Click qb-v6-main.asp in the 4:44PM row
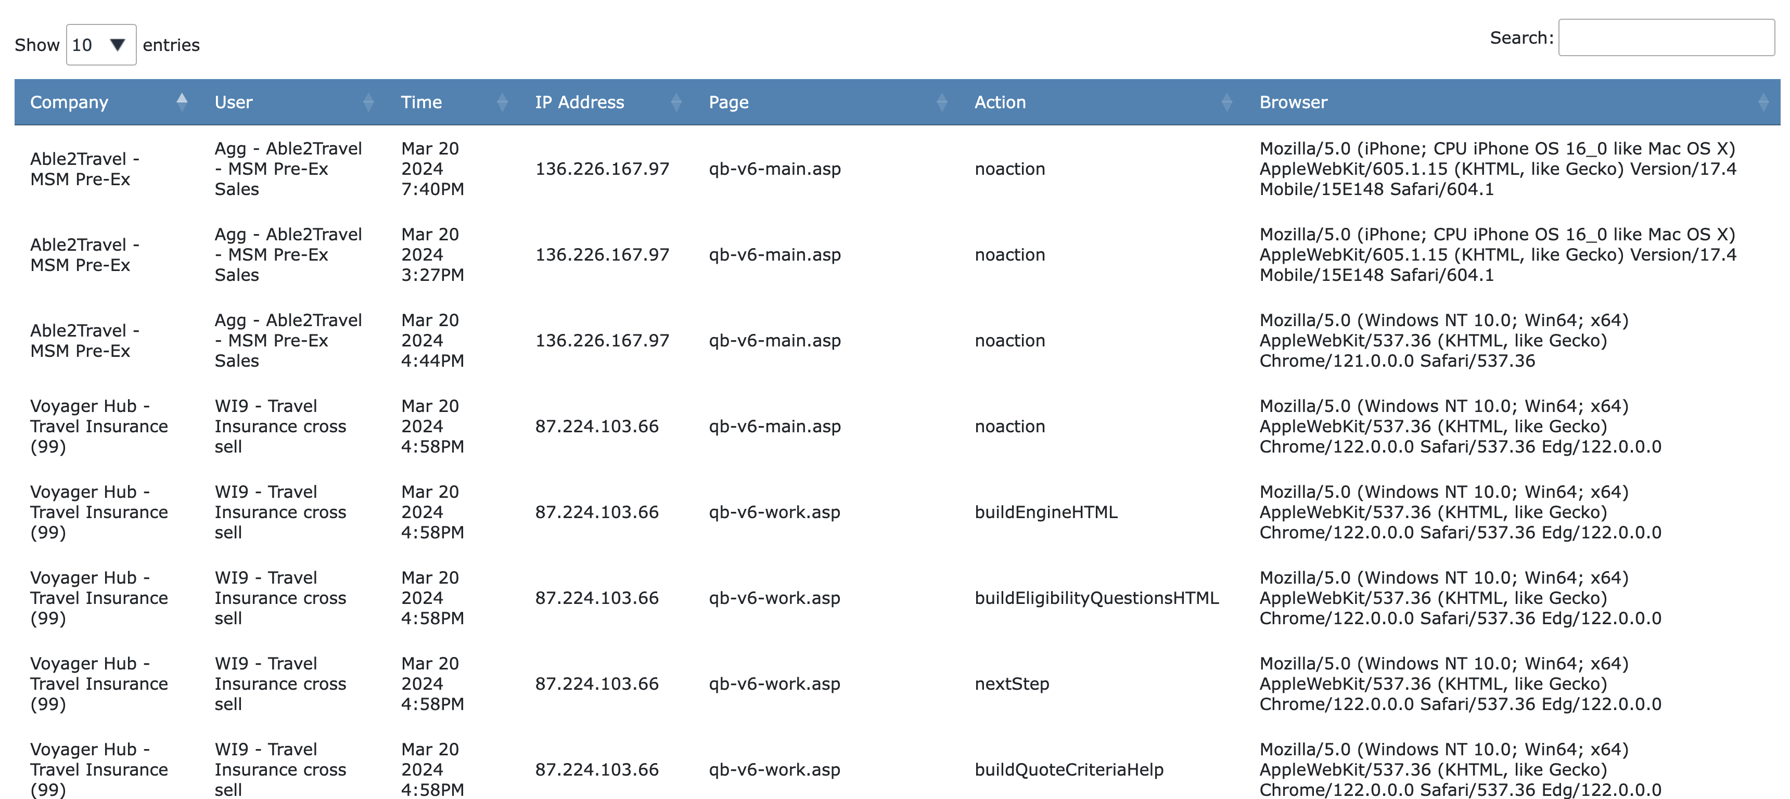Image resolution: width=1790 pixels, height=799 pixels. pos(775,340)
